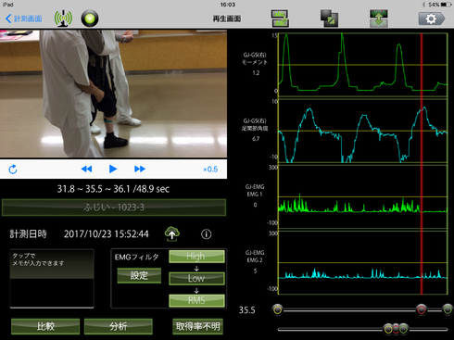Tap the green knob on lower range slider
This screenshot has height=340, width=454.
[x=403, y=329]
